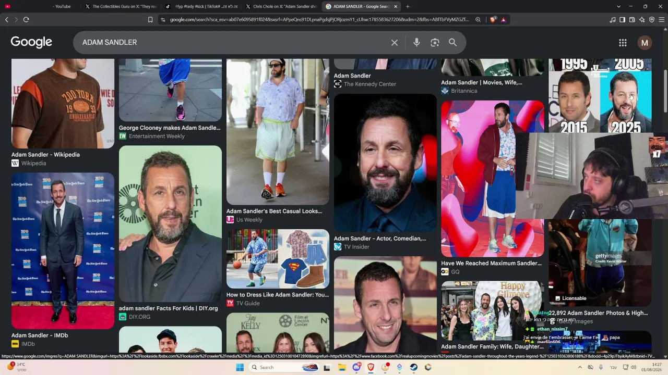Viewport: 668px width, 375px height.
Task: Select the green background portrait thumbnail
Action: click(x=170, y=223)
